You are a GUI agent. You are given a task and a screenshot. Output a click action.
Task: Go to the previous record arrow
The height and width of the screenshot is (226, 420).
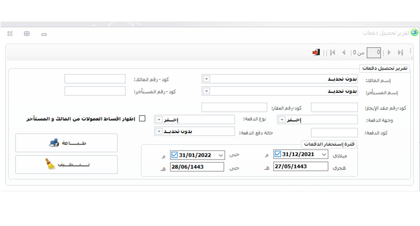pos(344,53)
